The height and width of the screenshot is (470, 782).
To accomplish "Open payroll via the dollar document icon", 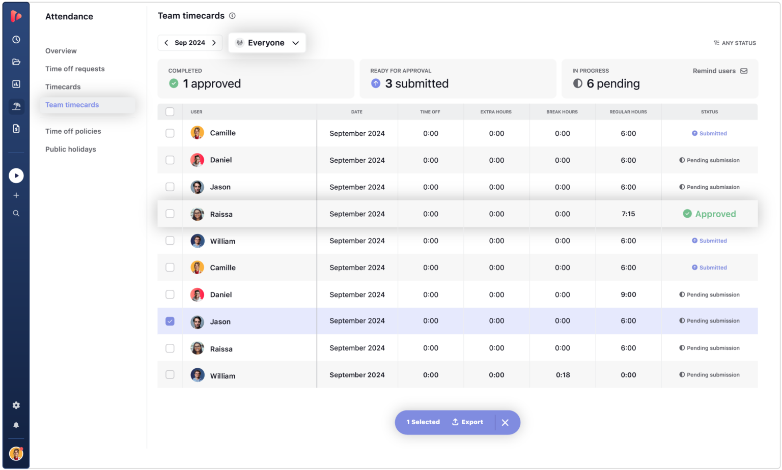I will (16, 129).
